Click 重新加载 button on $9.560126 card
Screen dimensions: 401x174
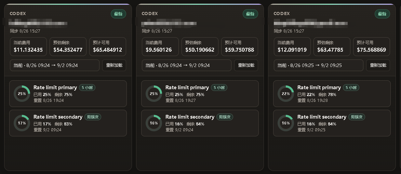point(246,65)
